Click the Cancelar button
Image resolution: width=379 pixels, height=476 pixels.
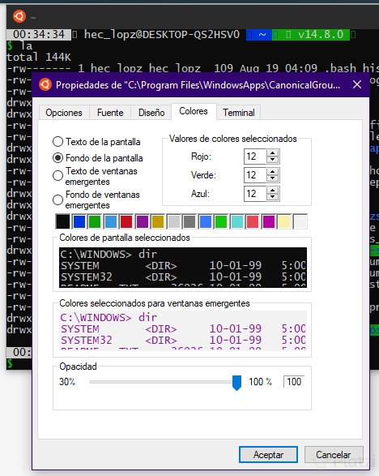point(334,454)
